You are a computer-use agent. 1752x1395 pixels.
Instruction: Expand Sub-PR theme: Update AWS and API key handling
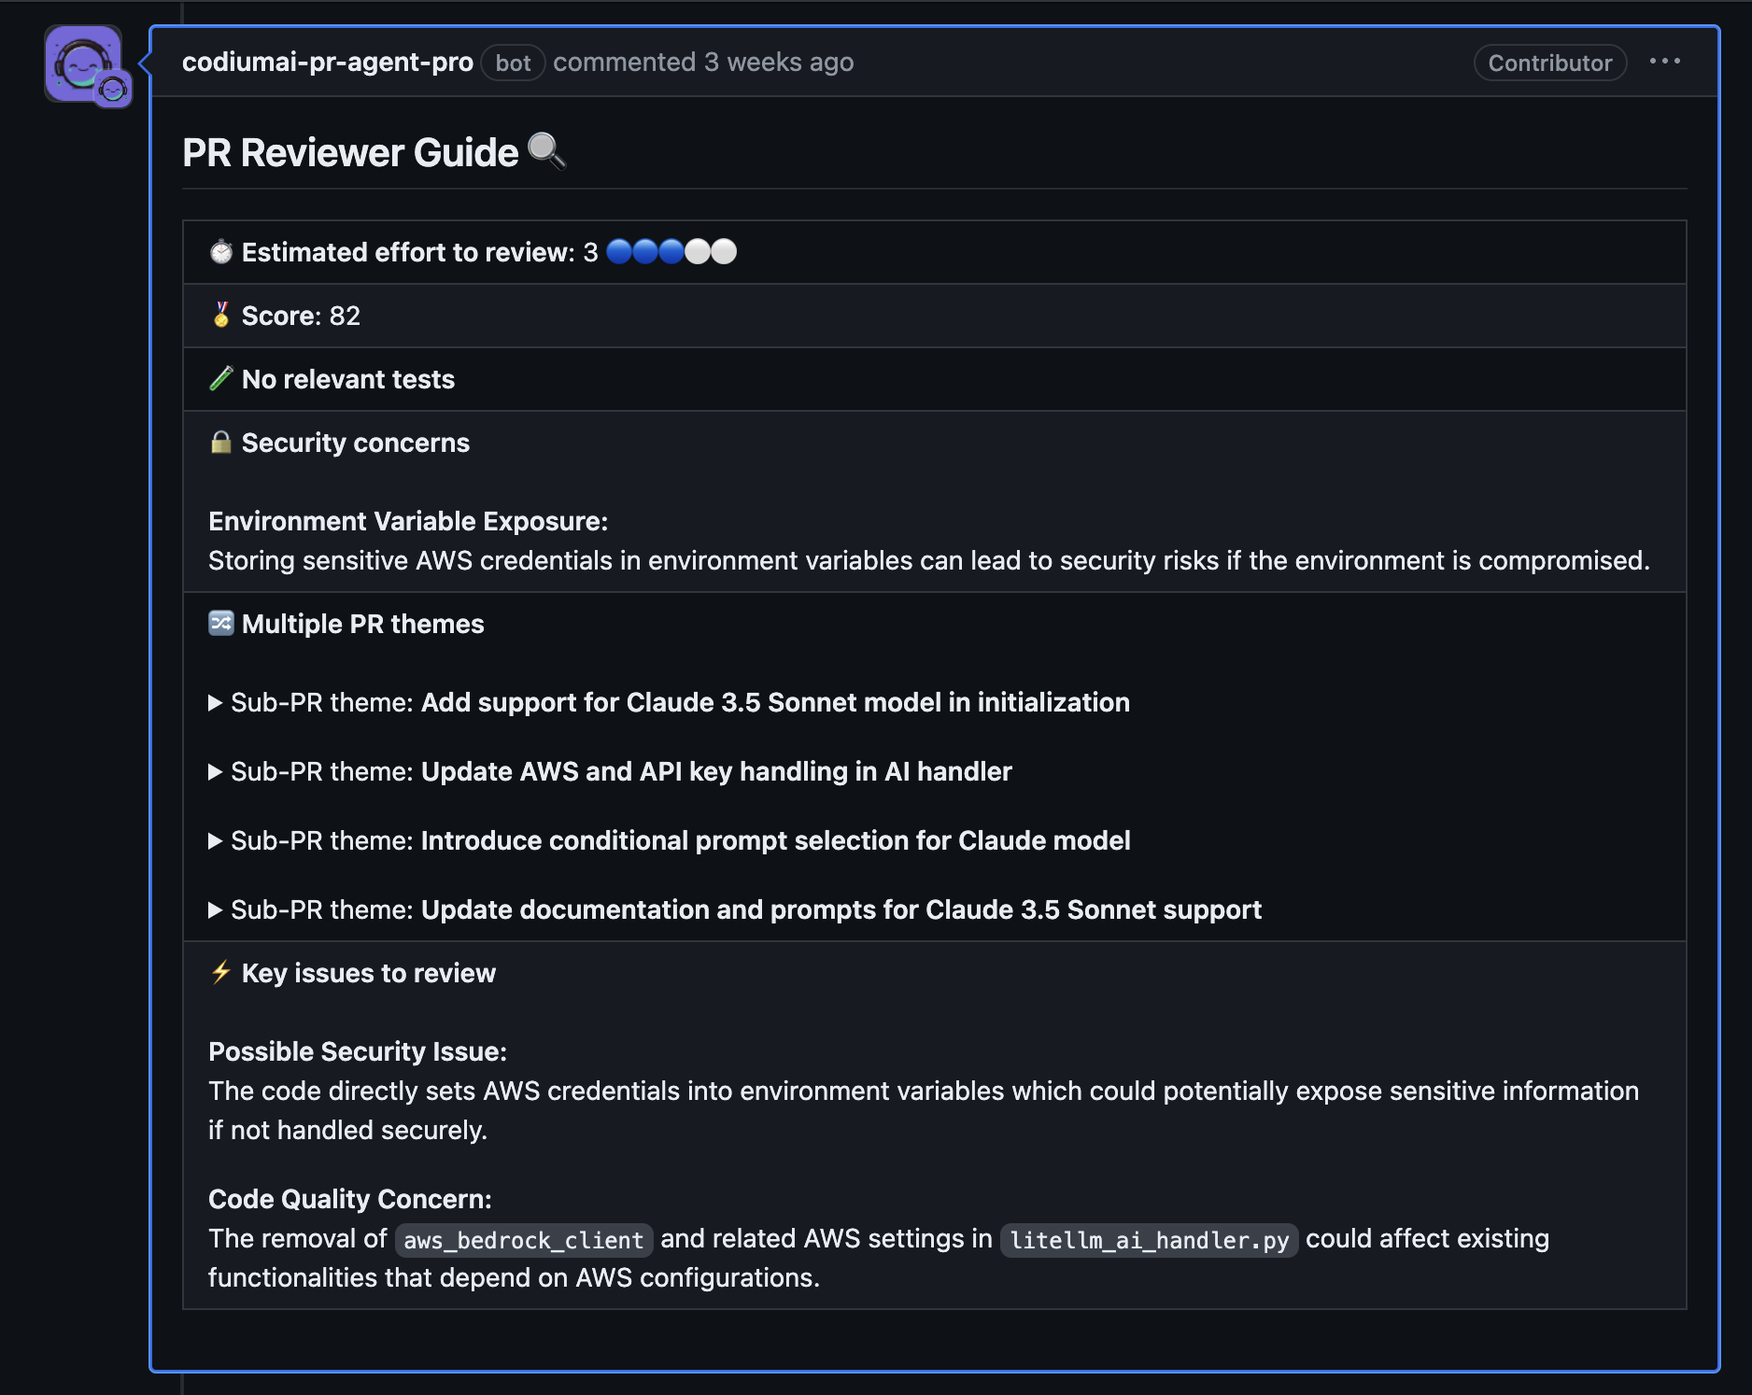(x=610, y=771)
